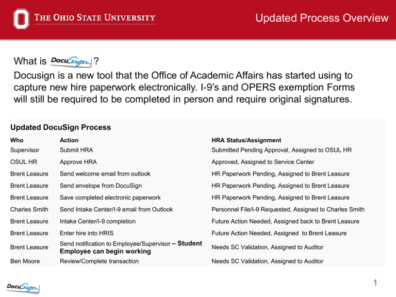Click the Who column header
The height and width of the screenshot is (297, 396).
pos(16,140)
